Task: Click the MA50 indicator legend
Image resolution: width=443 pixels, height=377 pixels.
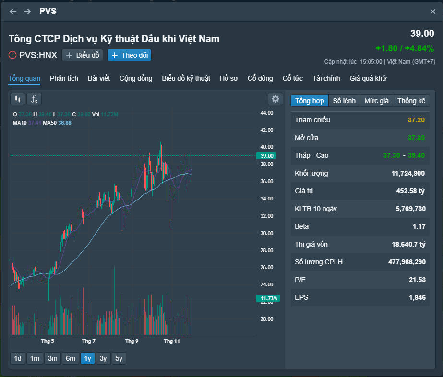Action: [x=57, y=123]
